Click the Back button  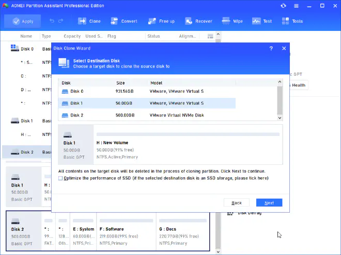[237, 203]
